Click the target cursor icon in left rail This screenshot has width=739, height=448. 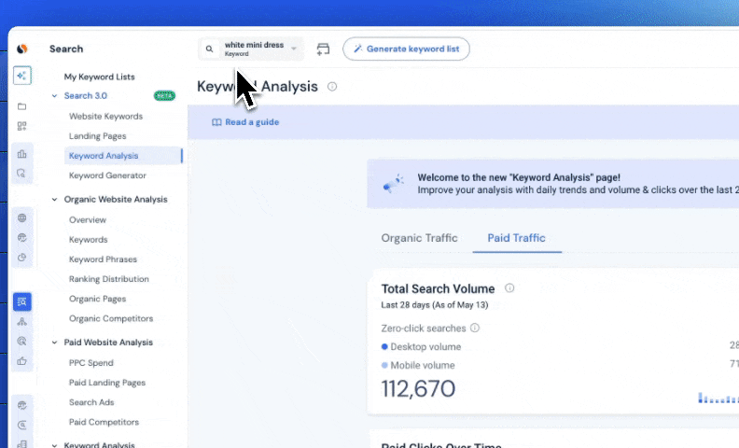[x=21, y=342]
